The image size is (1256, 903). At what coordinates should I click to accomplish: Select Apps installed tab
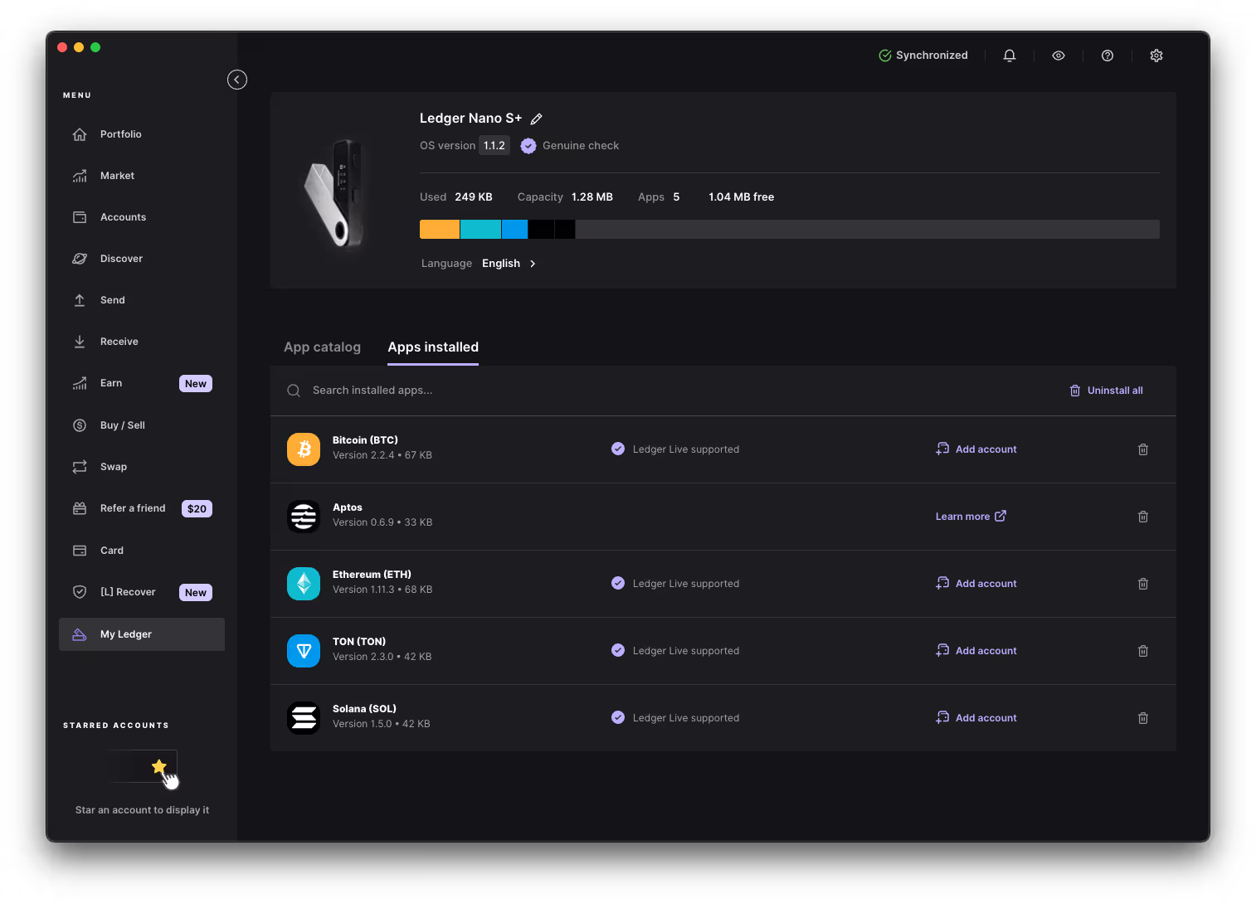pyautogui.click(x=433, y=347)
